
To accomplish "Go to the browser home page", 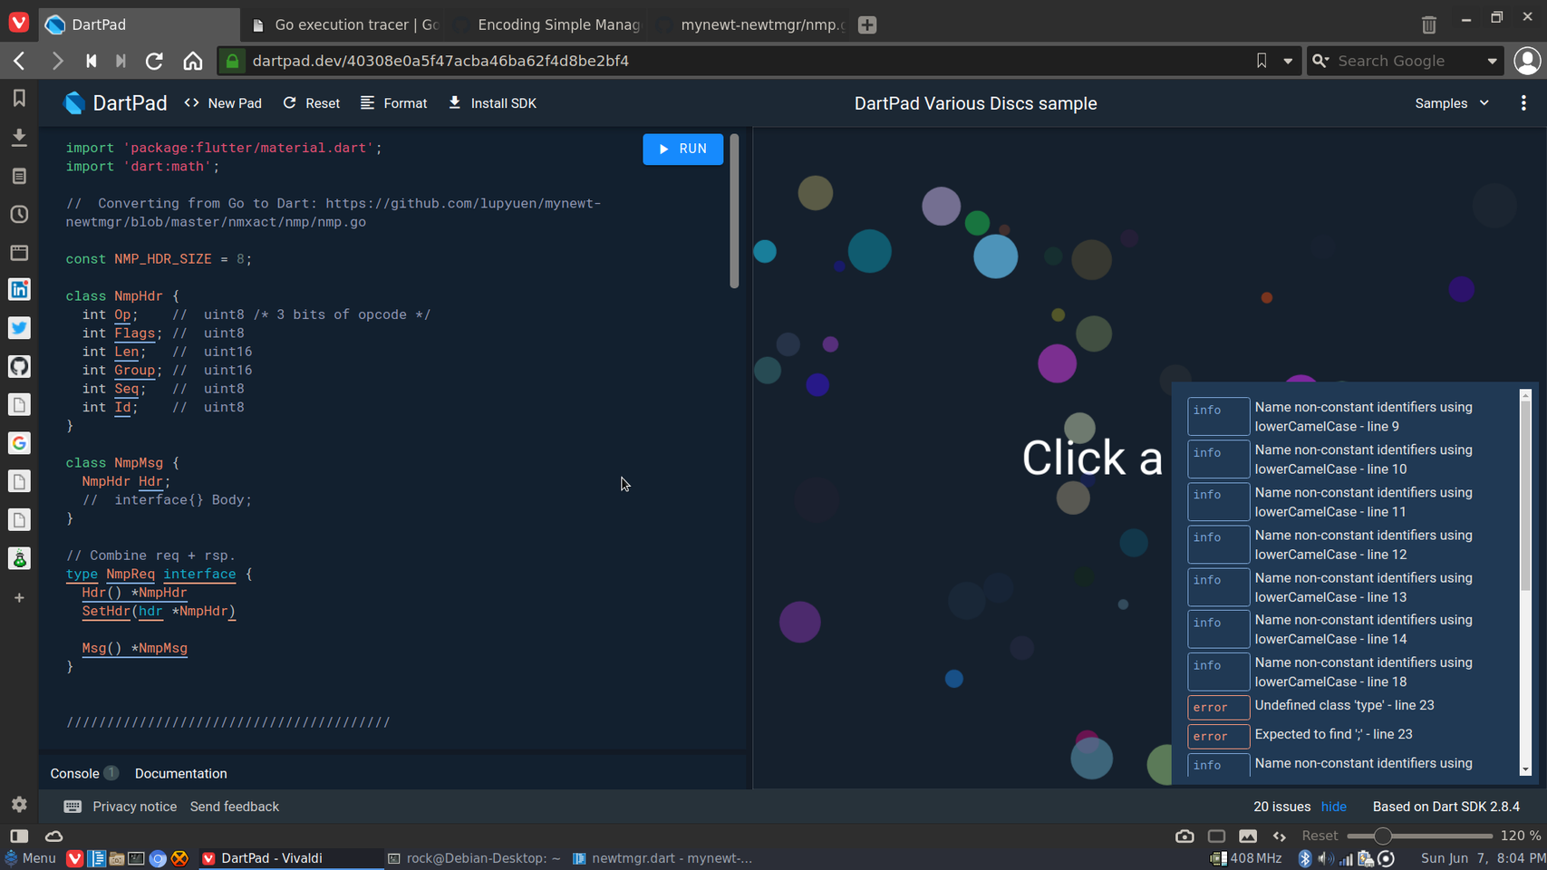I will point(193,61).
